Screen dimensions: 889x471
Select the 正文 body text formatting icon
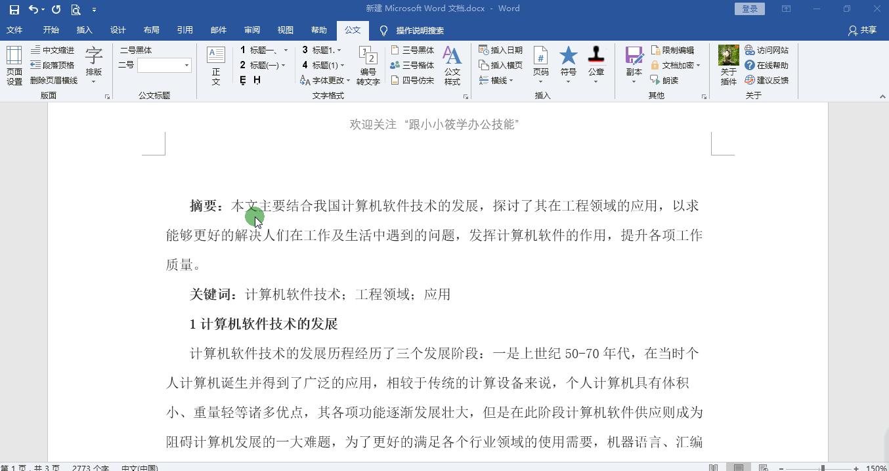215,64
